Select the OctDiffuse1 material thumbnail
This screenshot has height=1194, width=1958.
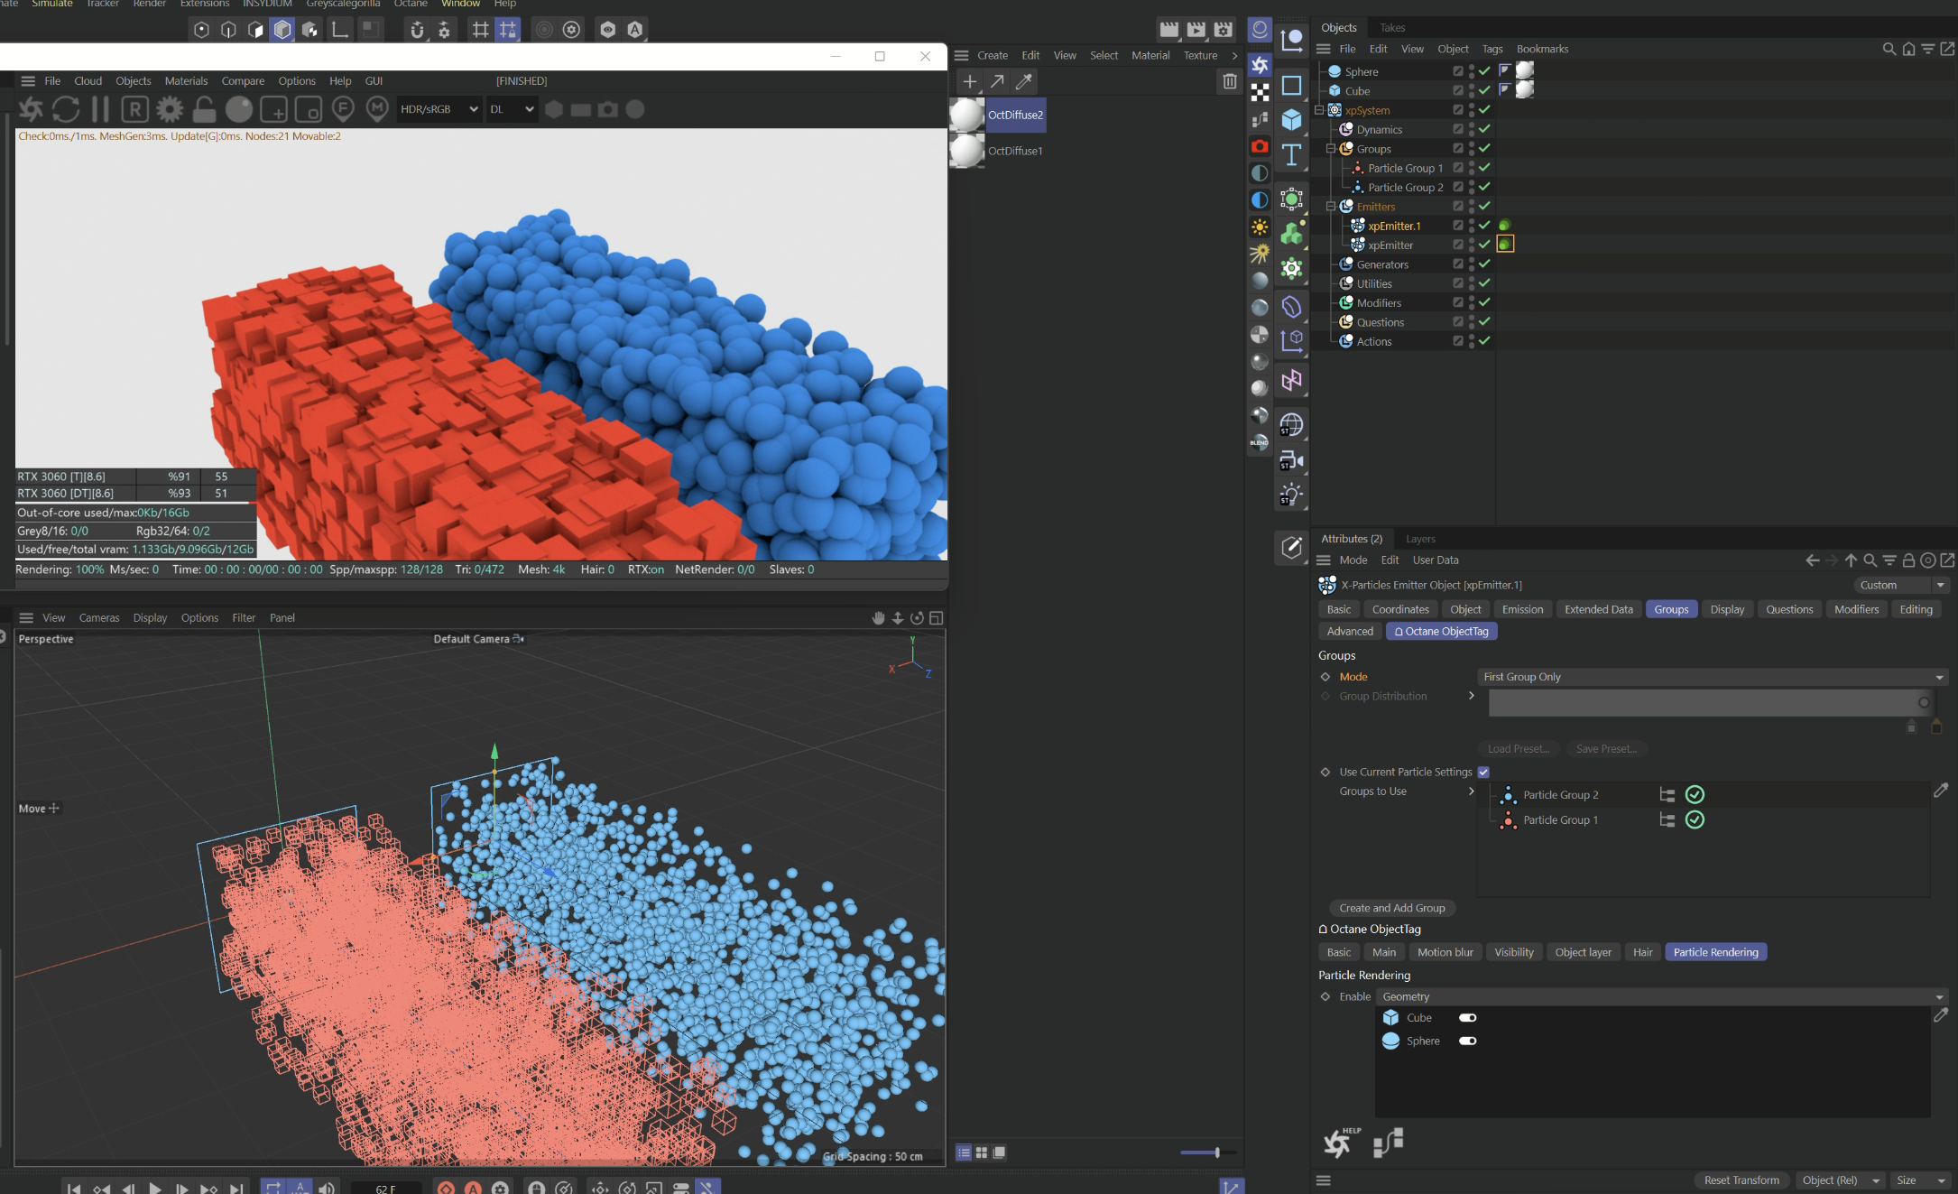coord(966,151)
